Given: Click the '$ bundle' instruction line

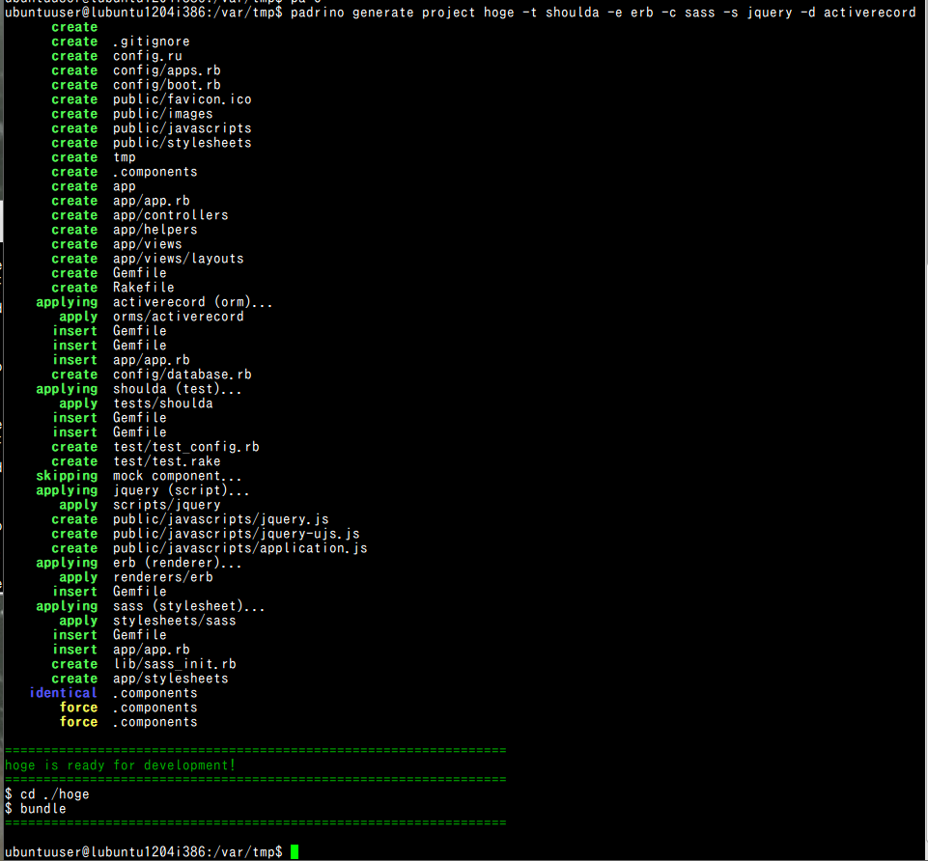Looking at the screenshot, I should 36,808.
